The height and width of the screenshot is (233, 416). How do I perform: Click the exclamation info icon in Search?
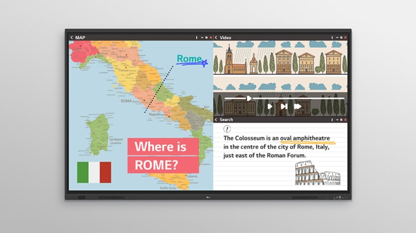click(x=227, y=129)
